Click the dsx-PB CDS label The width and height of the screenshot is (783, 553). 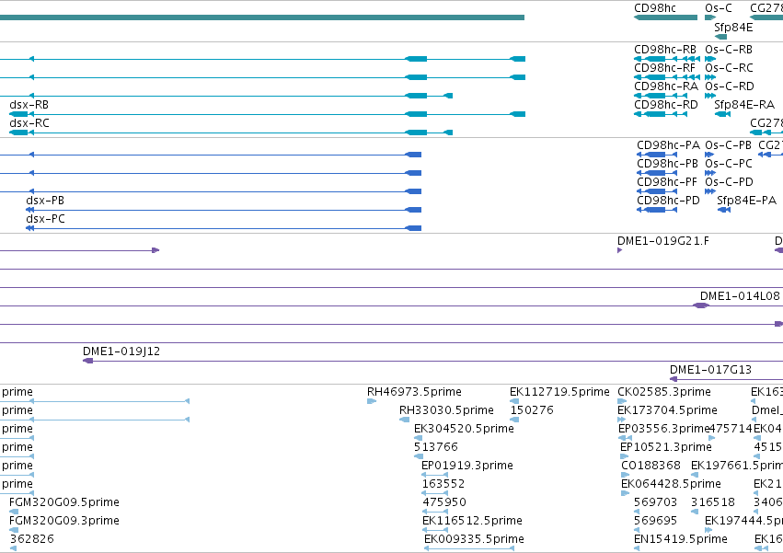coord(45,201)
